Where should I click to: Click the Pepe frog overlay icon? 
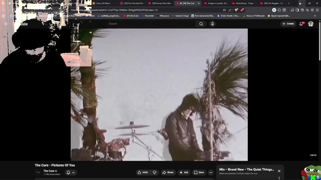click(x=311, y=172)
